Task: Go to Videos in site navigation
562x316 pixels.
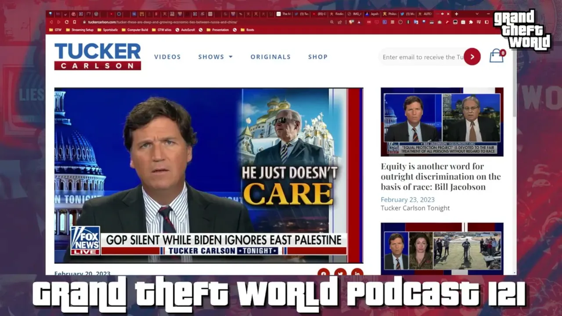Action: [x=167, y=57]
